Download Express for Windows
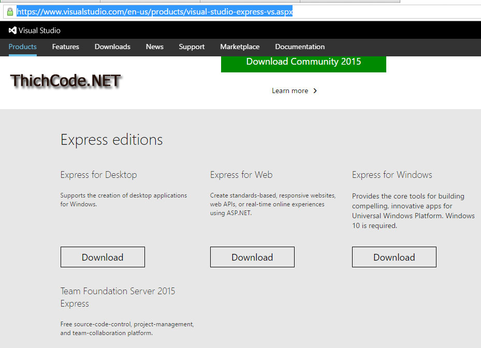Viewport: 481px width, 348px height. (x=394, y=257)
